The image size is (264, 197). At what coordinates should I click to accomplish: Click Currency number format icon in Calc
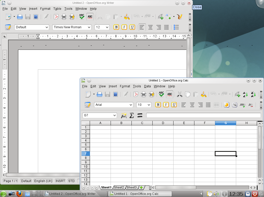(x=226, y=105)
